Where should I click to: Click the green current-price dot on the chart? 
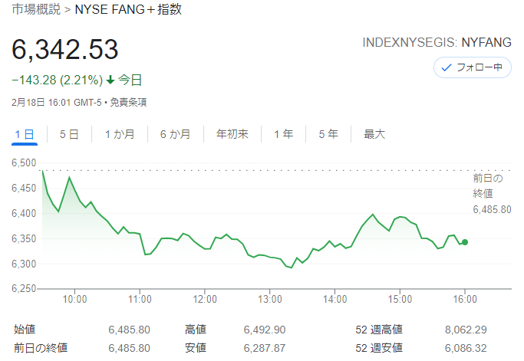point(464,242)
